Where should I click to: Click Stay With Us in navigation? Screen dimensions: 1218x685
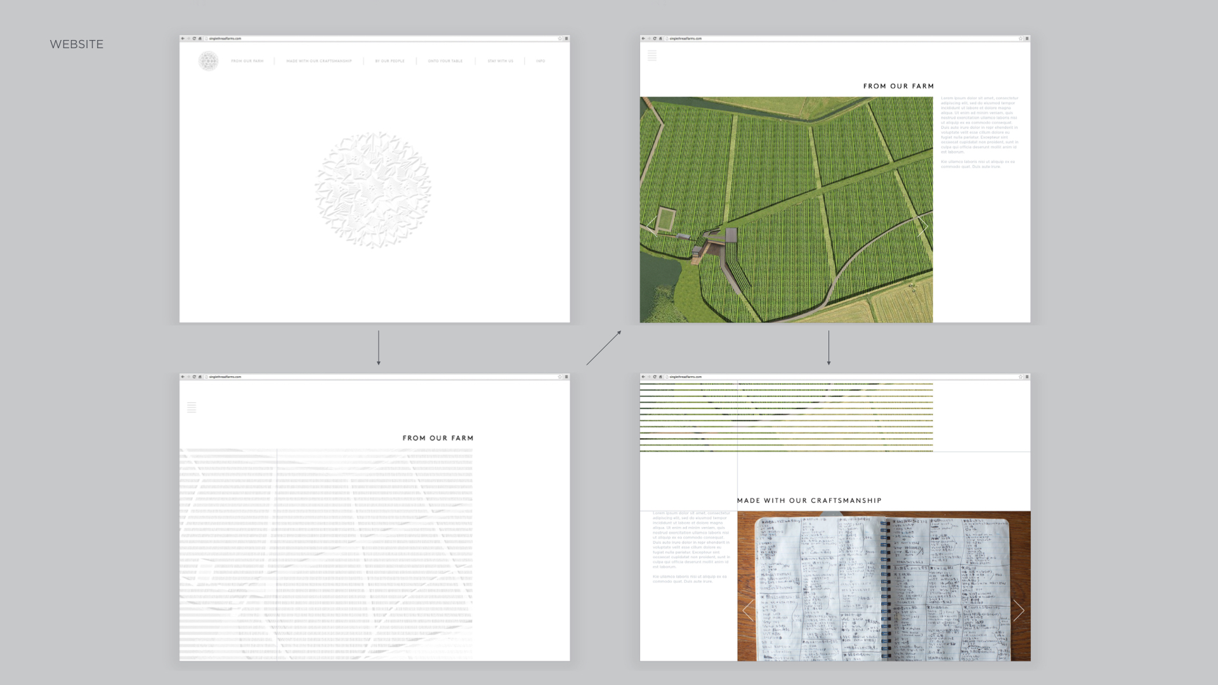point(501,62)
